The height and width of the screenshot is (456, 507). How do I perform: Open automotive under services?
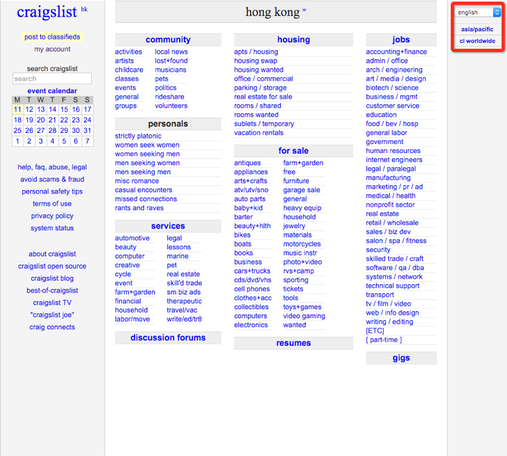(132, 238)
